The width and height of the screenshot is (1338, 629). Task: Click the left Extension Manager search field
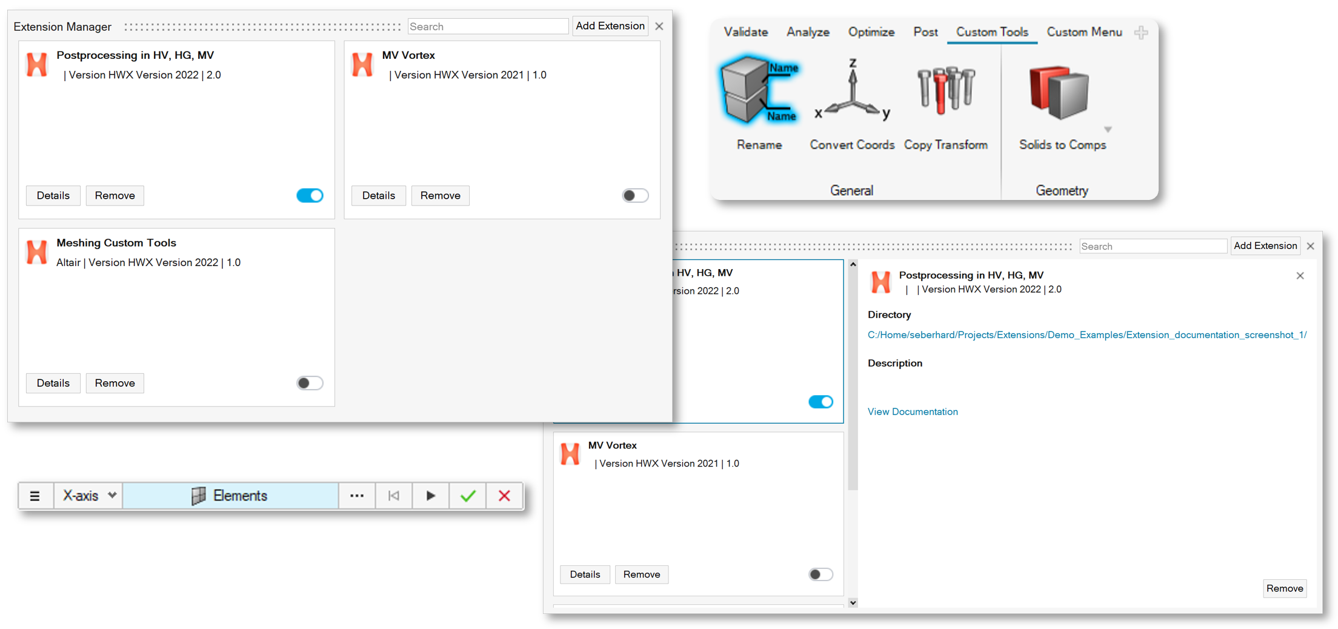[488, 26]
